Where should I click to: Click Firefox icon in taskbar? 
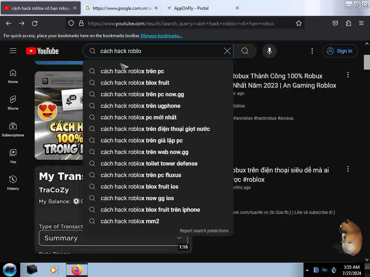77,270
